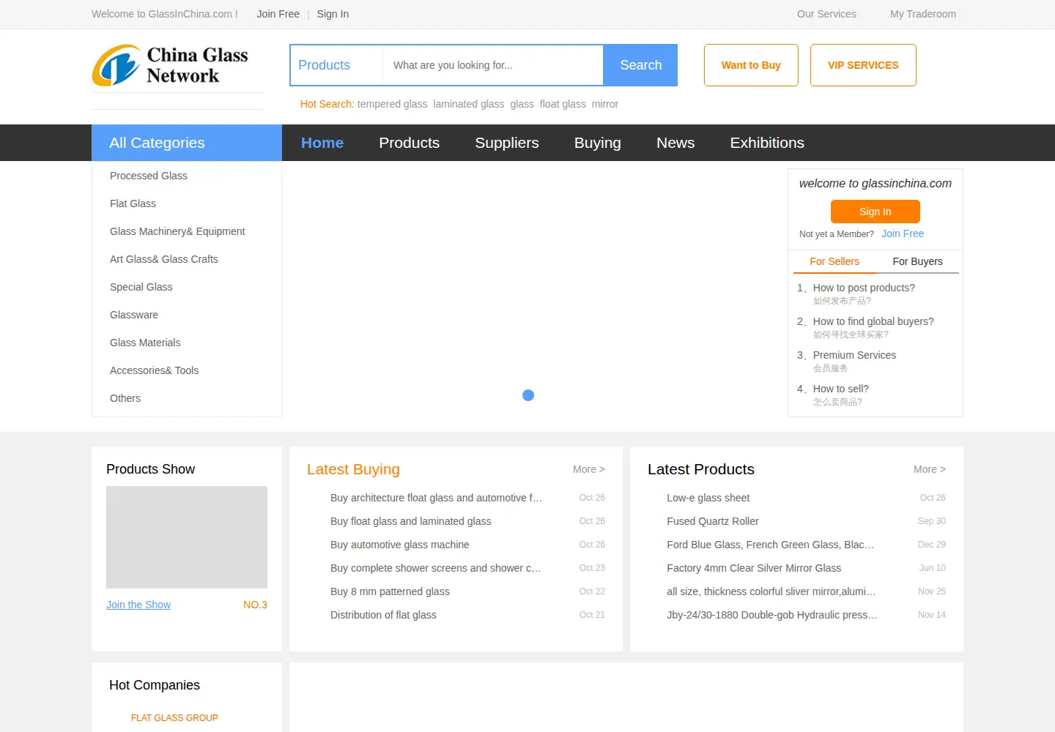Open Our Services in the top bar
The image size is (1055, 732).
(x=826, y=14)
